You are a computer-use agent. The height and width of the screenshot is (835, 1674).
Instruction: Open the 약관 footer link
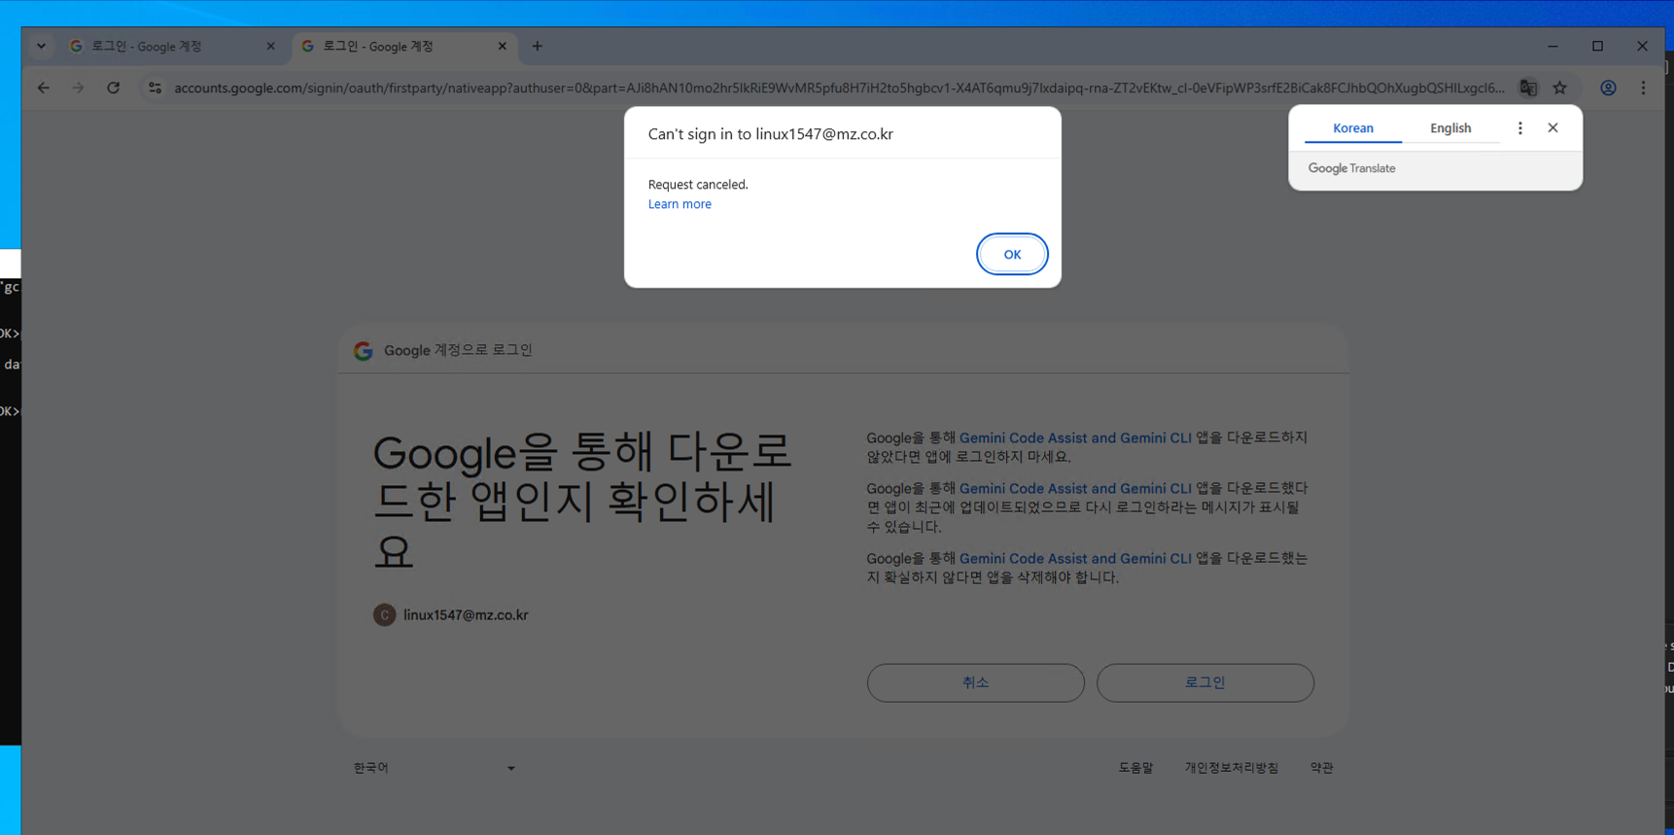[1321, 768]
